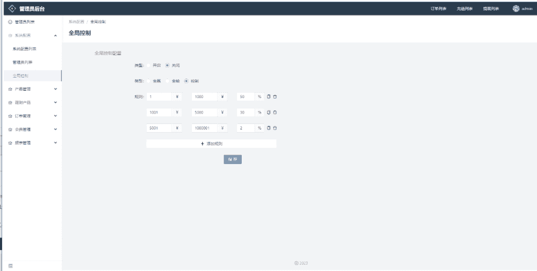The height and width of the screenshot is (271, 537).
Task: Click the 全局控制 breadcrumb item
Action: 98,21
